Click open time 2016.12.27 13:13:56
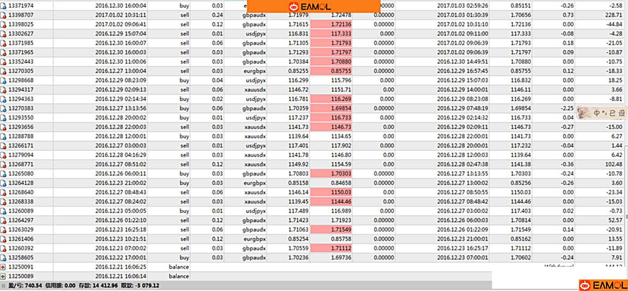This screenshot has height=291, width=628. [x=121, y=108]
